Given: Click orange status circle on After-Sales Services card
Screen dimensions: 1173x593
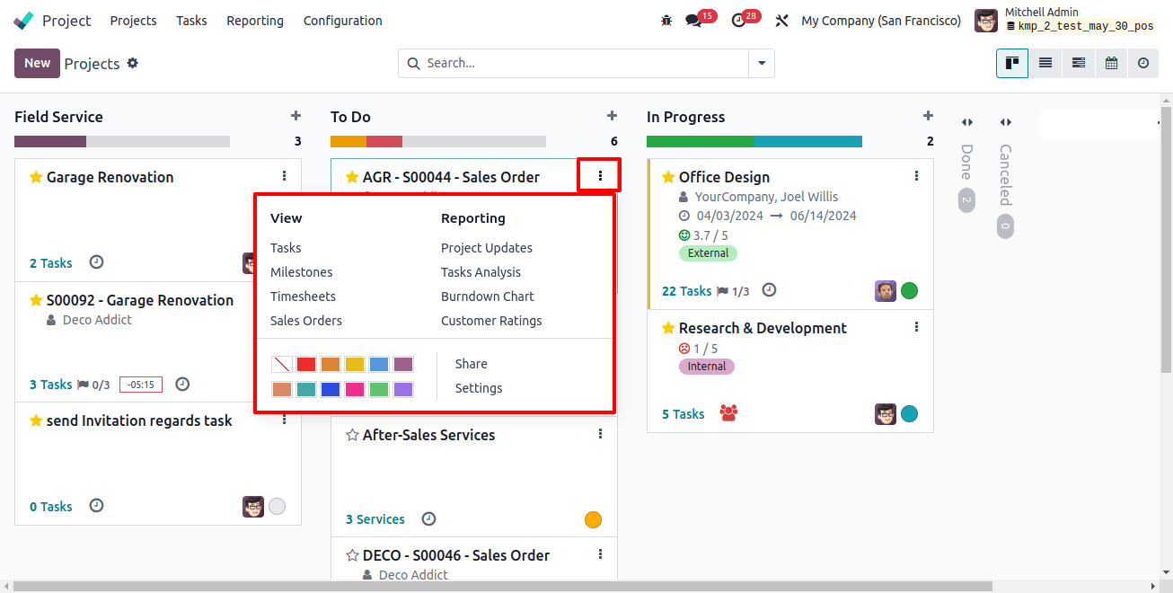Looking at the screenshot, I should (x=593, y=519).
